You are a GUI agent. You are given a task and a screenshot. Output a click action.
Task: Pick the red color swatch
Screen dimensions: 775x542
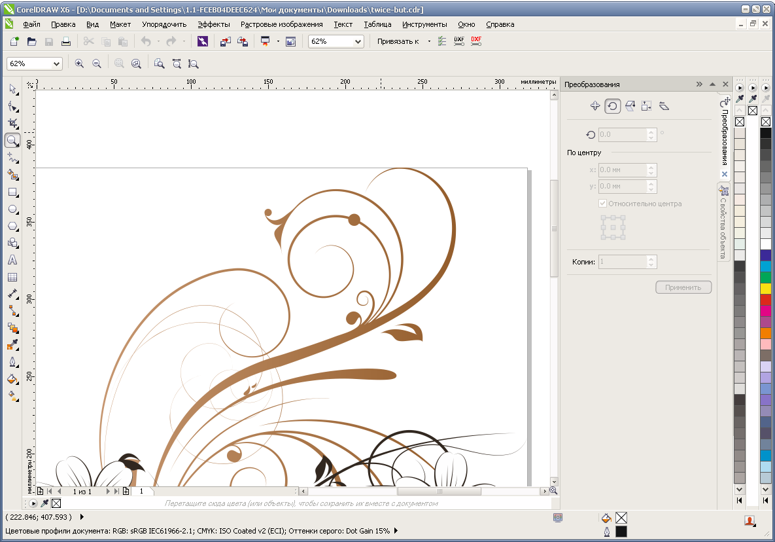tap(766, 300)
